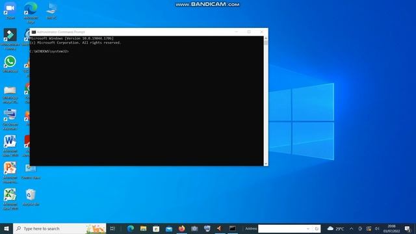Viewport: 416px width, 234px height.
Task: Launch the WhatsApp desktop shortcut
Action: [x=10, y=64]
